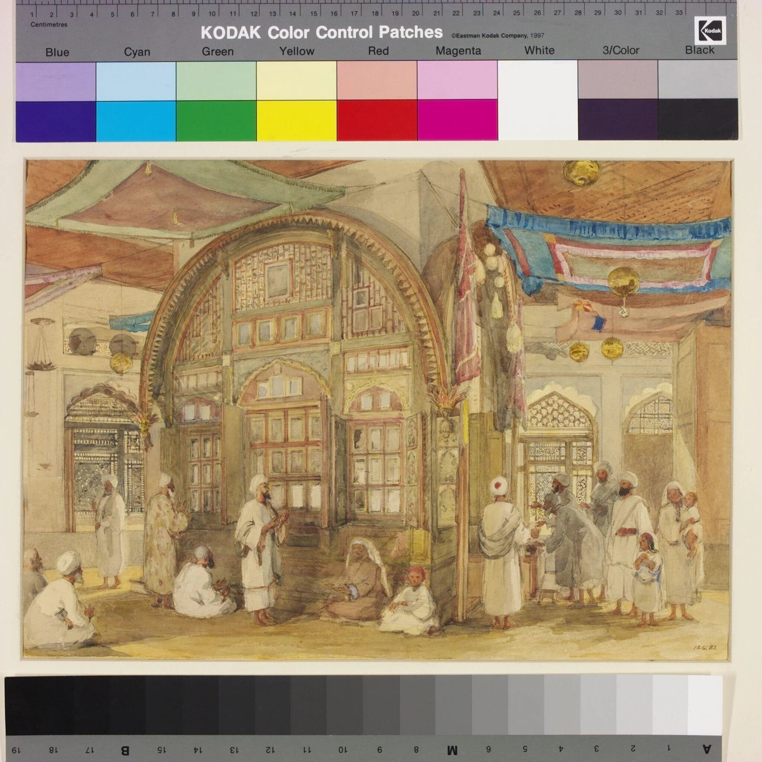Viewport: 762px width, 762px height.
Task: Click the pale pink tint patch under Red
Action: click(377, 80)
